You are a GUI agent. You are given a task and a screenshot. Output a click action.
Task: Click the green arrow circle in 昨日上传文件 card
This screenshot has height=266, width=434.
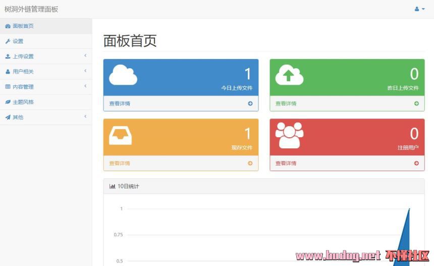pos(416,103)
